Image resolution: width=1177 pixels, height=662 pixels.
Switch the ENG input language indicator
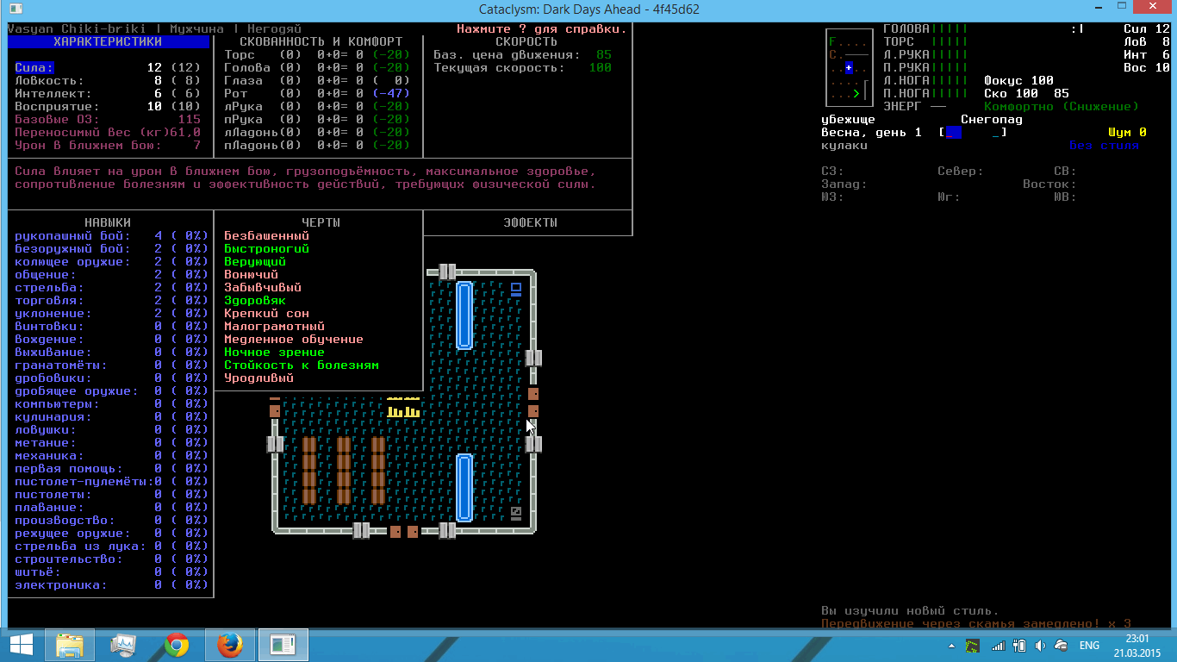(x=1089, y=646)
